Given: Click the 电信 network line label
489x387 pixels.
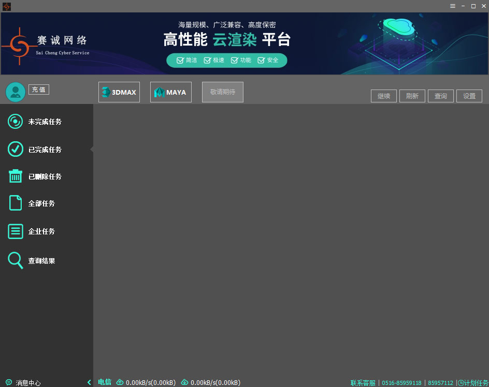Looking at the screenshot, I should [x=105, y=382].
